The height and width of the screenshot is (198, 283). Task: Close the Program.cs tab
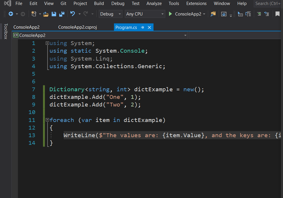(149, 27)
